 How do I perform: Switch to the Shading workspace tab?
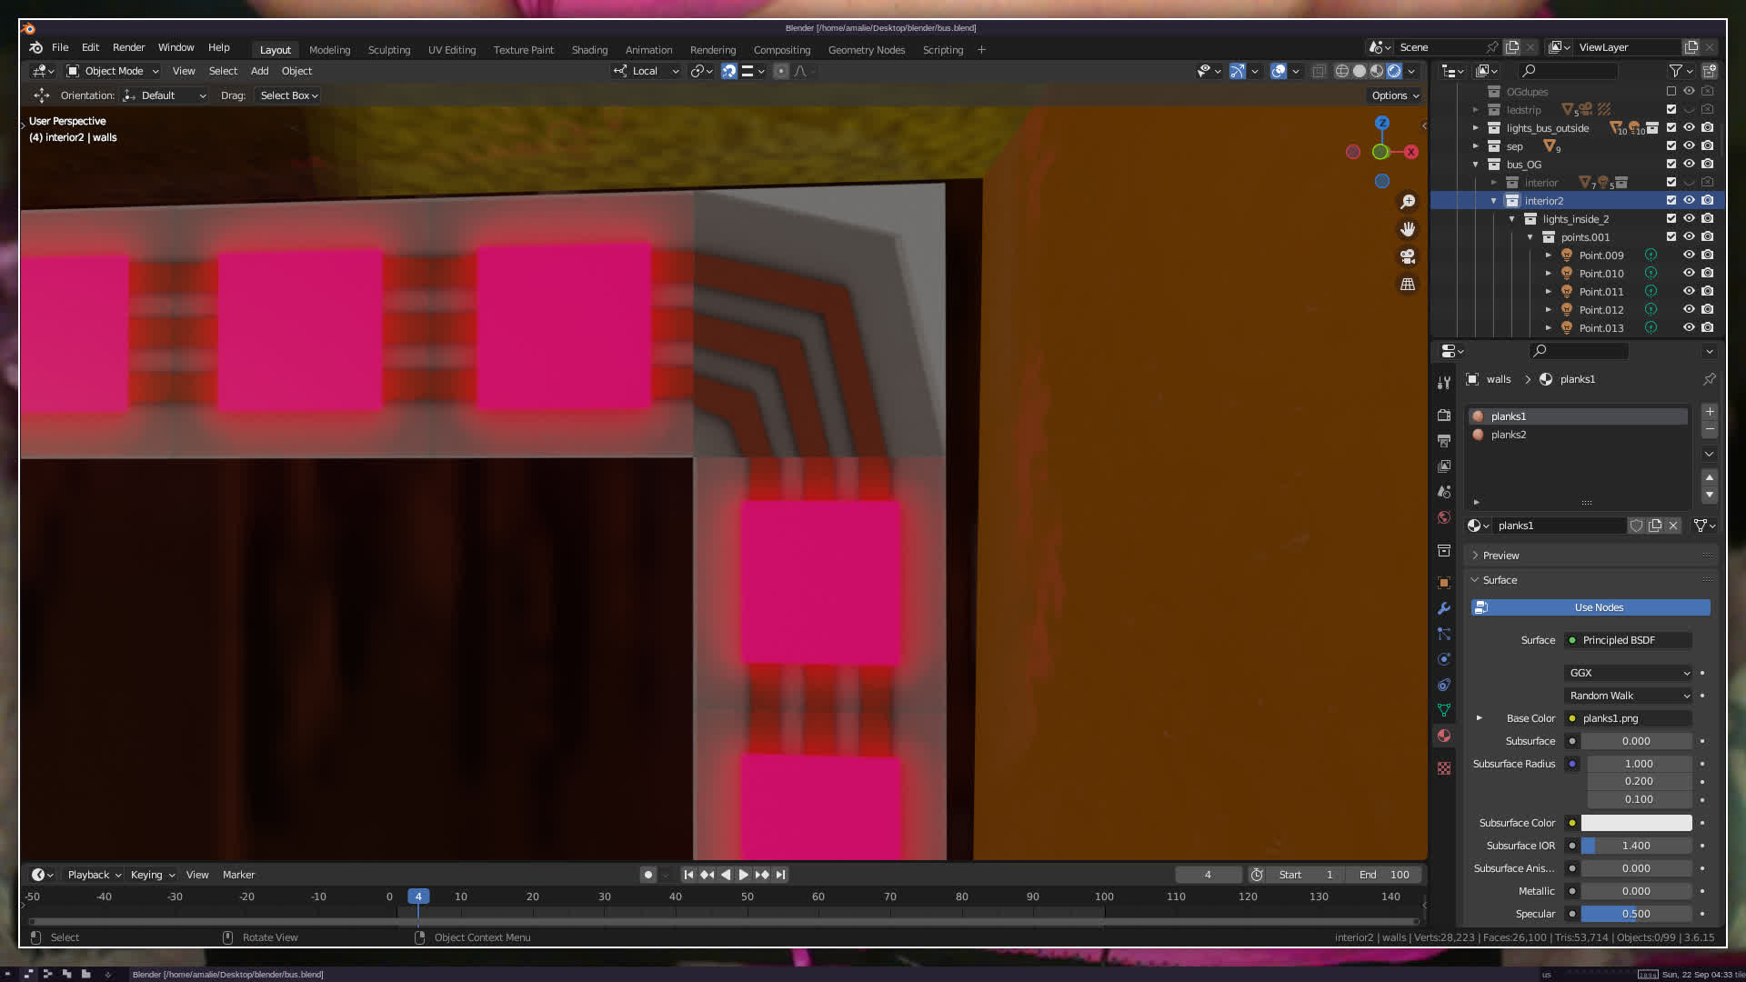[589, 50]
